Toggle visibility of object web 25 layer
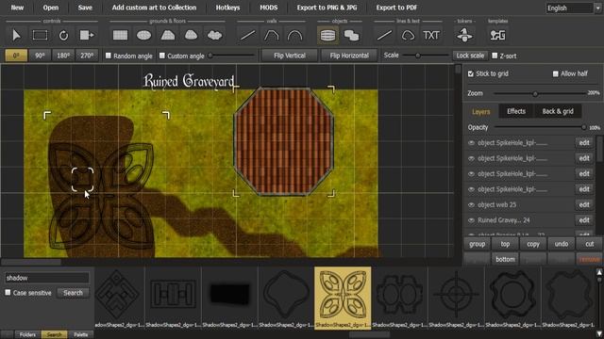The width and height of the screenshot is (604, 339). pos(471,205)
